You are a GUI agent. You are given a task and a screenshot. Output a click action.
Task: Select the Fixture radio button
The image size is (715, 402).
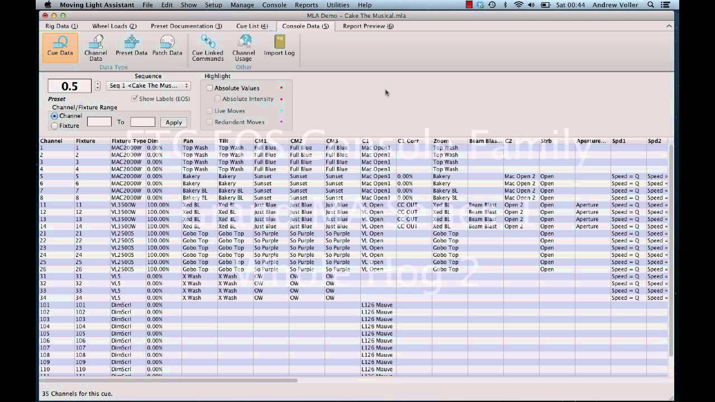[x=54, y=126]
